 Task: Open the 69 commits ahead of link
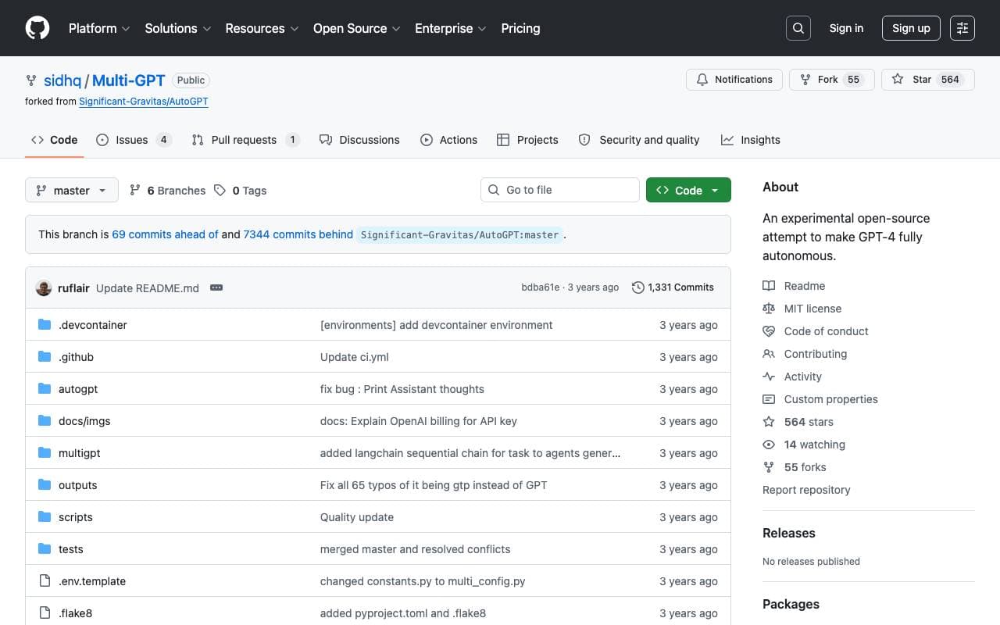click(165, 234)
